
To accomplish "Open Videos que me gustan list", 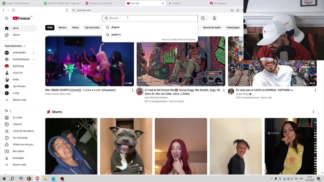I will [20, 144].
